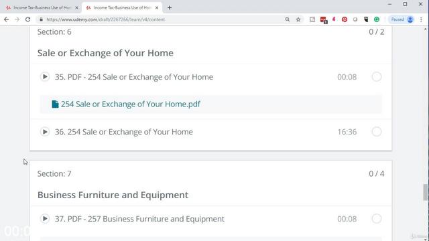
Task: Play lecture 36 Sale or Exchange of Your Home
Action: pos(45,132)
